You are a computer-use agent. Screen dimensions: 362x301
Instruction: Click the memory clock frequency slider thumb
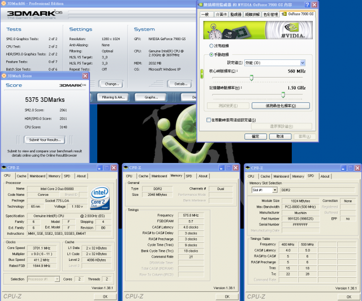tap(283, 94)
